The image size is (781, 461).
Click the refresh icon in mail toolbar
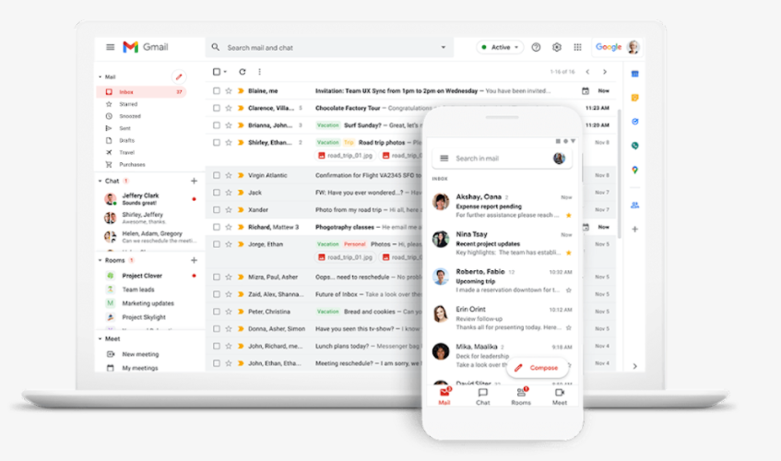[x=243, y=72]
